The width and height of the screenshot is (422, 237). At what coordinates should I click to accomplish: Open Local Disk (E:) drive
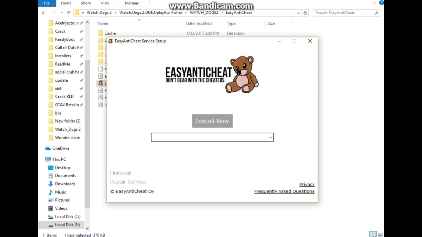click(68, 225)
